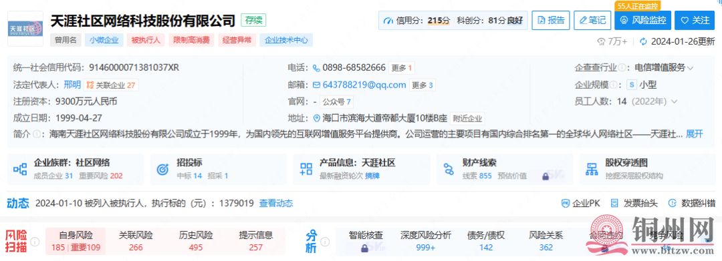The image size is (722, 261).
Task: Click 科创分 81分 score
Action: point(490,21)
